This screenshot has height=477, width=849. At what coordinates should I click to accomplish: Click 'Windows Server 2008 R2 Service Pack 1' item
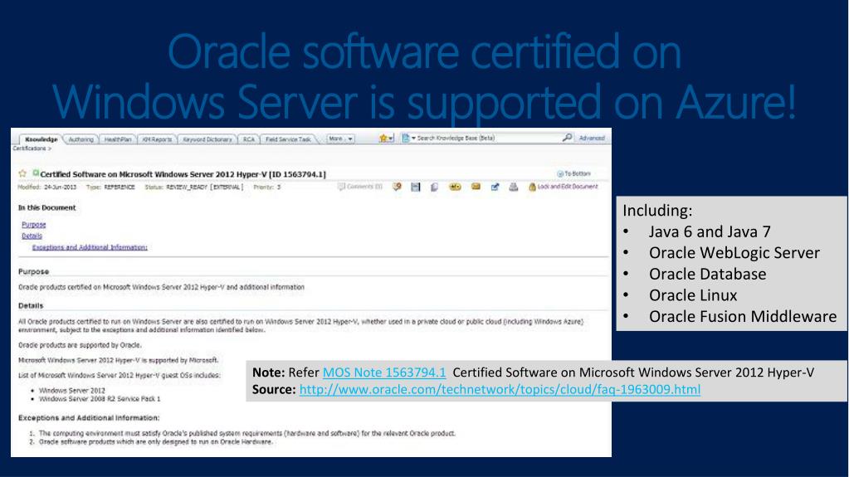coord(100,399)
